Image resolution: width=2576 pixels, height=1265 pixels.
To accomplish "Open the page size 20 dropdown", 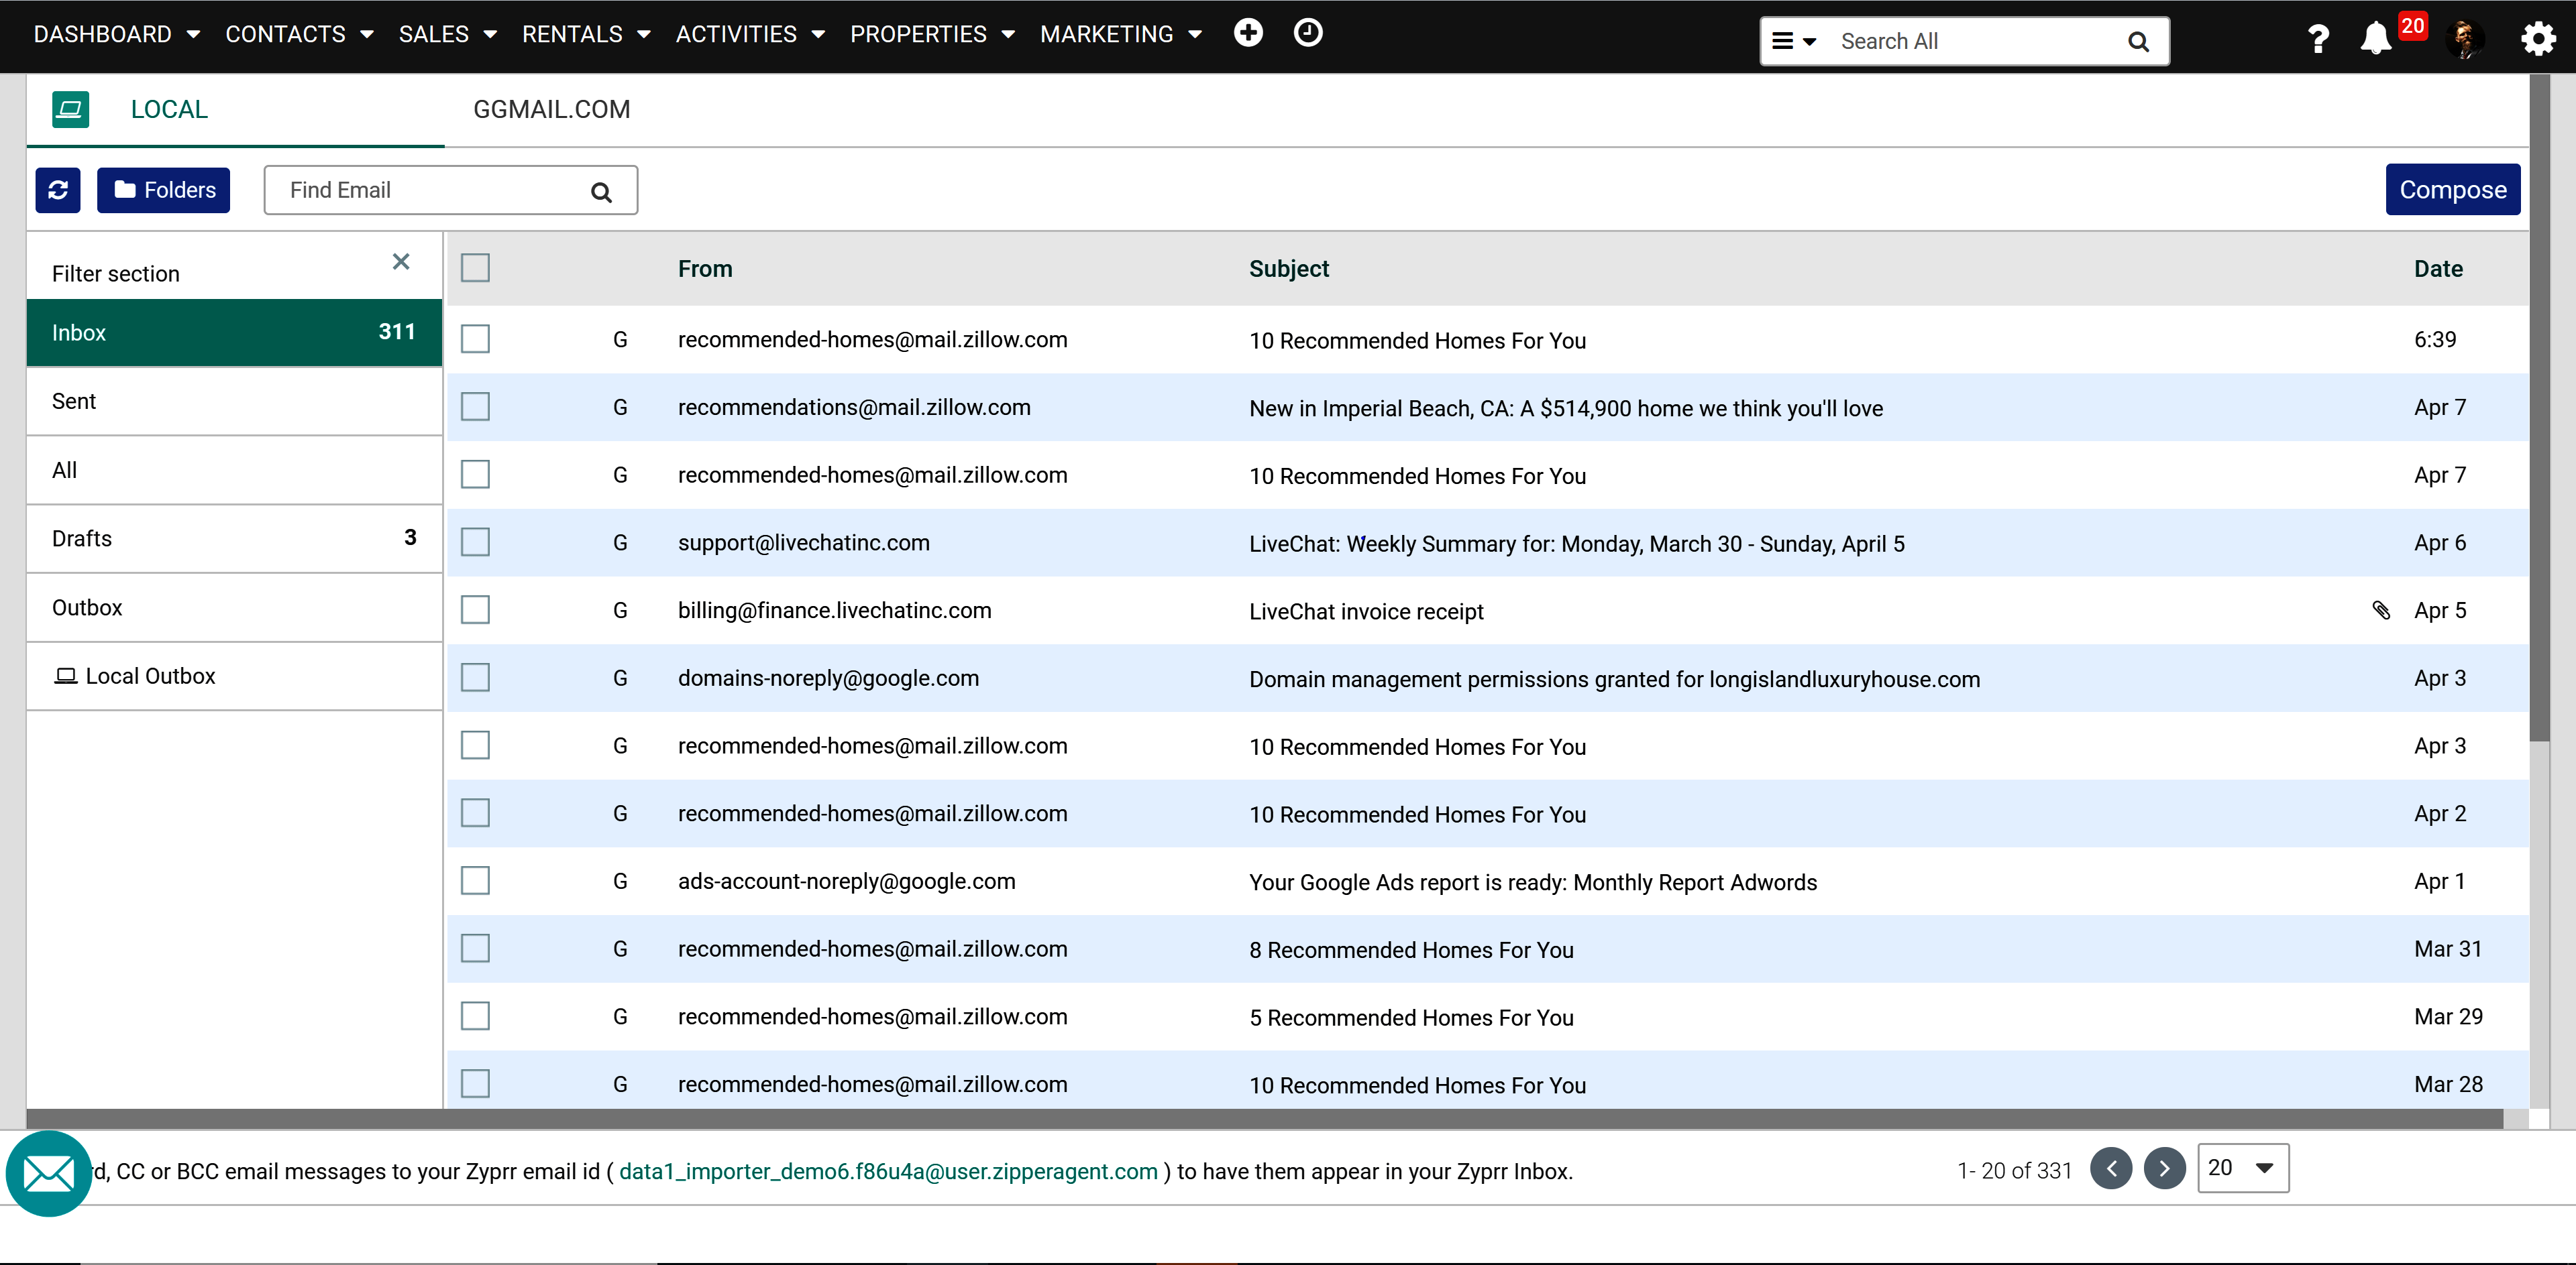I will 2242,1167.
